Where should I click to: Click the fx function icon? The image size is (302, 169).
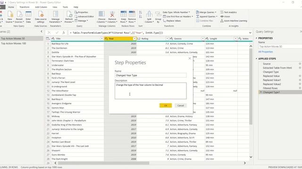pos(64,33)
